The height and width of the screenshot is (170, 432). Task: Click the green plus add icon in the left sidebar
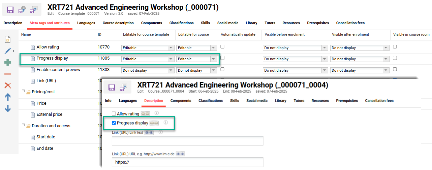tap(7, 63)
